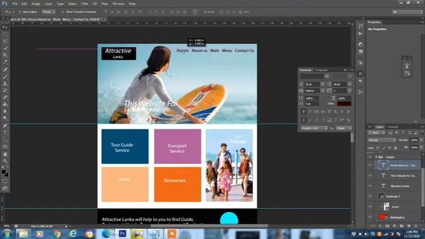Select the Rectangular Marquee tool

pos(5,34)
